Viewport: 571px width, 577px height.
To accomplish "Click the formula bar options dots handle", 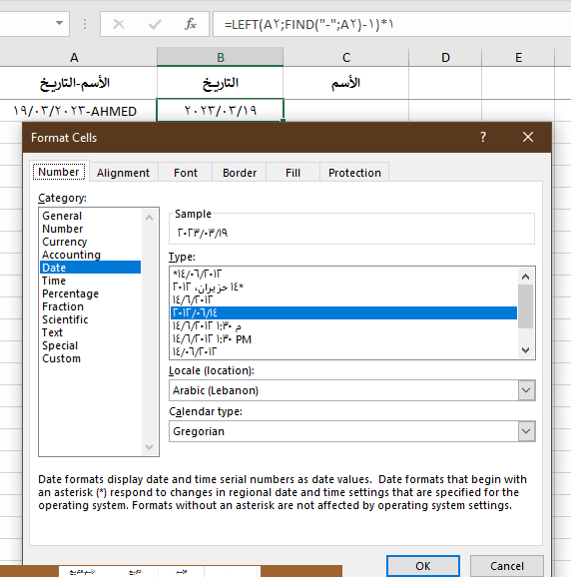I will [85, 24].
